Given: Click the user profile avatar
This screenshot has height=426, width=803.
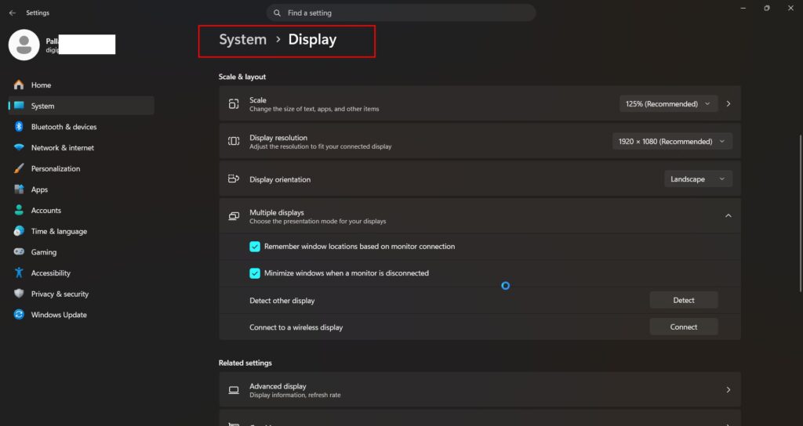Looking at the screenshot, I should pos(24,45).
